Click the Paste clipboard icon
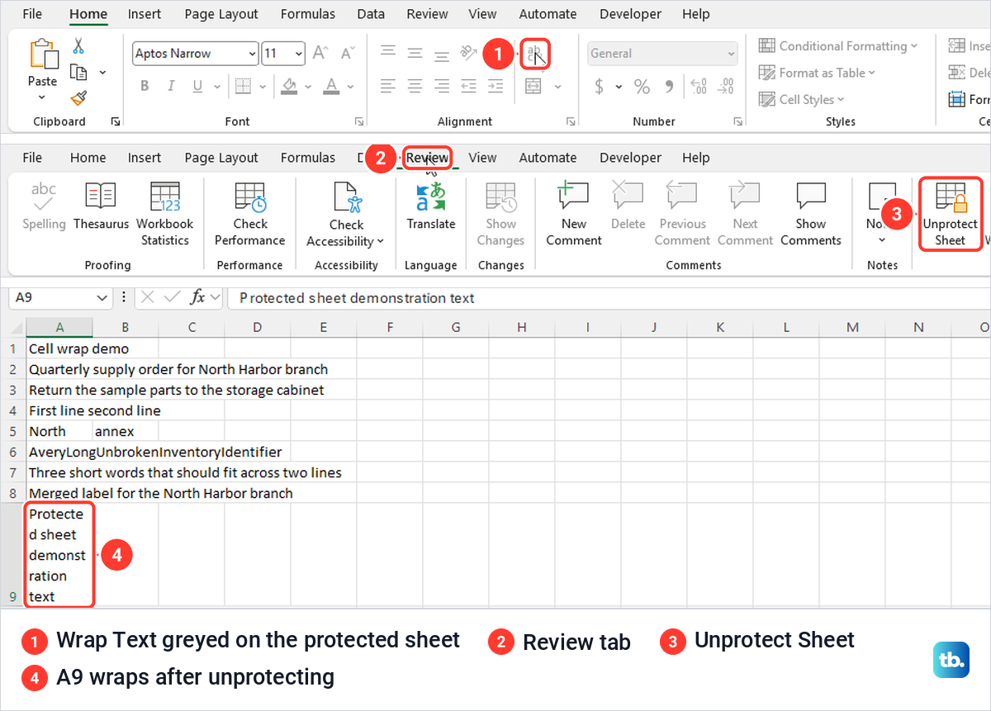The image size is (991, 711). click(x=43, y=55)
